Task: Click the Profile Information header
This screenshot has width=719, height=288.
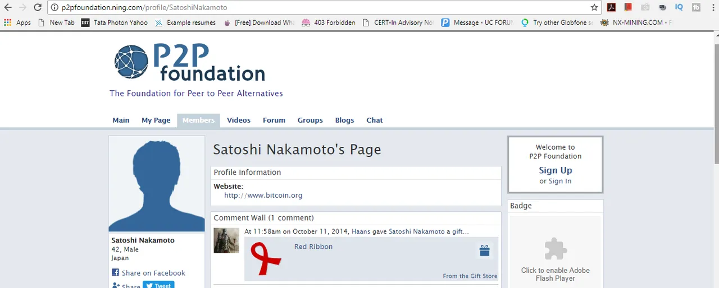Action: pos(247,173)
